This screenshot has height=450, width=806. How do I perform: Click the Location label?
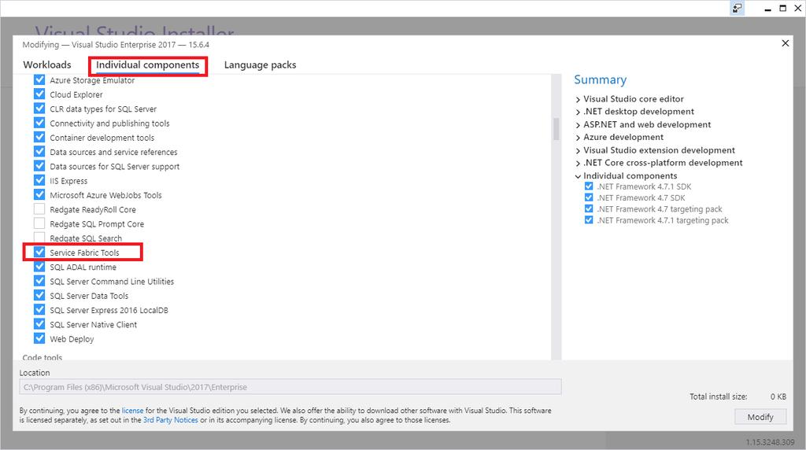pyautogui.click(x=35, y=372)
